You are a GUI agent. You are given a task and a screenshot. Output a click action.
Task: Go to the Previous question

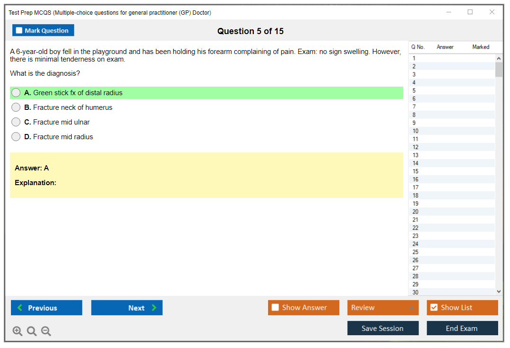point(46,308)
